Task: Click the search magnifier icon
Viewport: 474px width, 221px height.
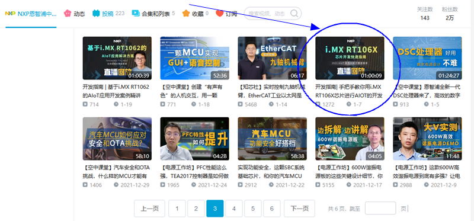Action: pyautogui.click(x=294, y=13)
